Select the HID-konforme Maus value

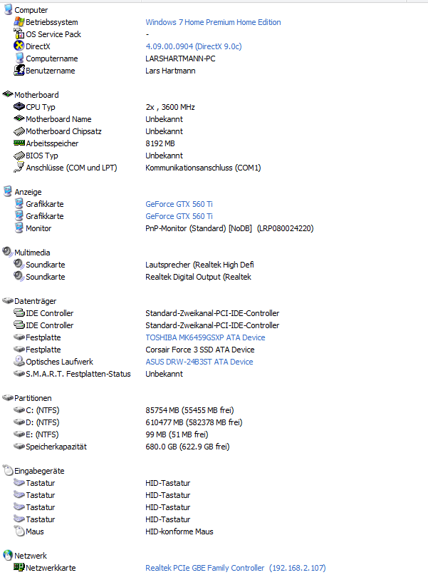tap(179, 531)
